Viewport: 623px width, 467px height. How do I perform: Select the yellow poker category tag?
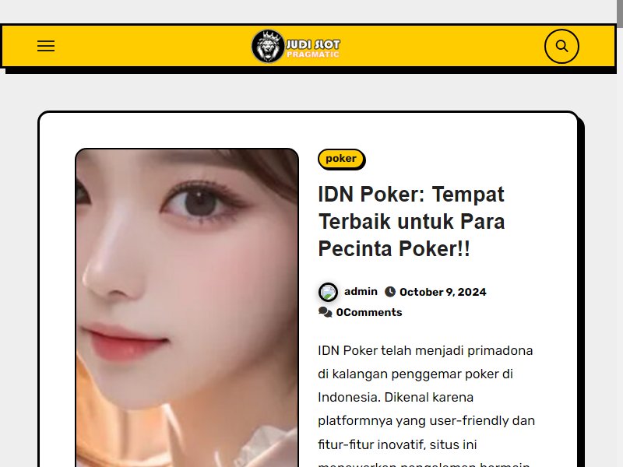pyautogui.click(x=341, y=159)
